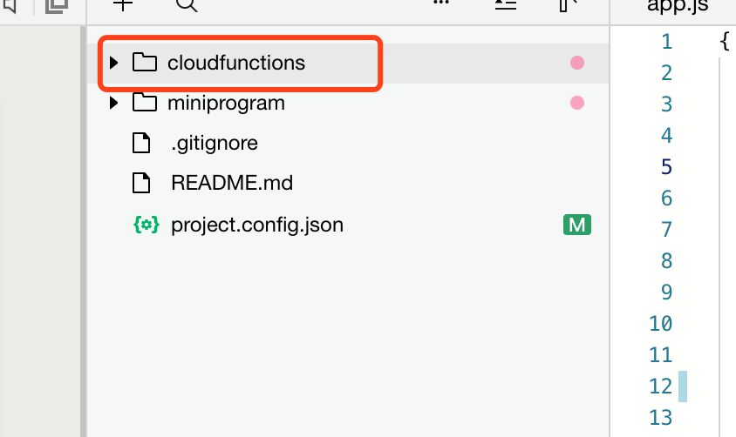
Task: Open project.config.json in the file tree
Action: click(256, 225)
